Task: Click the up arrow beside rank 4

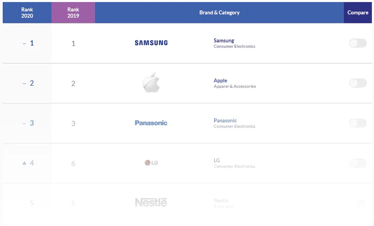Action: click(x=24, y=163)
